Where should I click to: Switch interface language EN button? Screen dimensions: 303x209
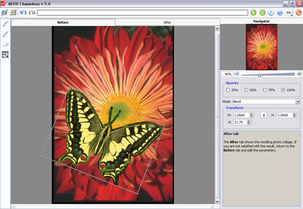tap(289, 13)
